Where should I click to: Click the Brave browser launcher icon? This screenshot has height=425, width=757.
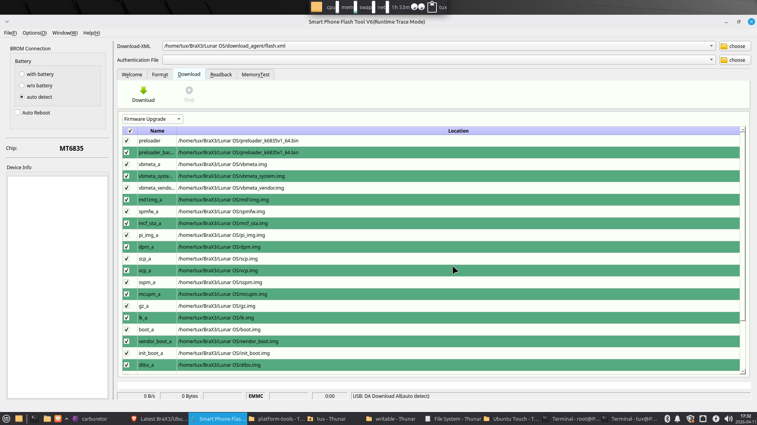pos(58,419)
